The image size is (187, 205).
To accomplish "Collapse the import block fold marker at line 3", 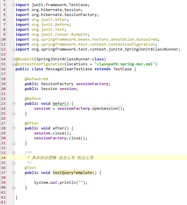I will pyautogui.click(x=14, y=5).
